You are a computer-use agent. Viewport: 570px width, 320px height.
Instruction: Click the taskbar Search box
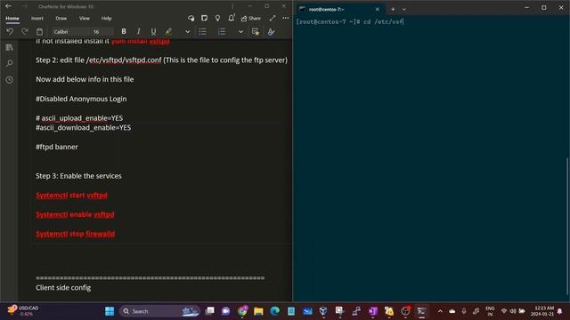tap(160, 311)
